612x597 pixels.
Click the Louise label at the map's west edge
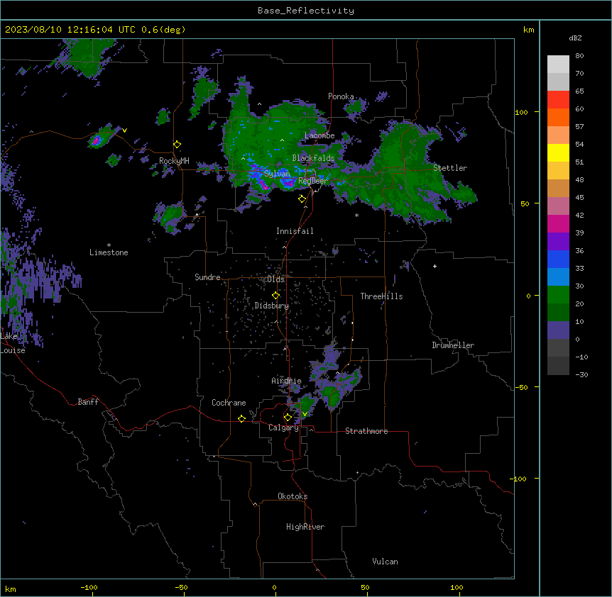[x=13, y=350]
